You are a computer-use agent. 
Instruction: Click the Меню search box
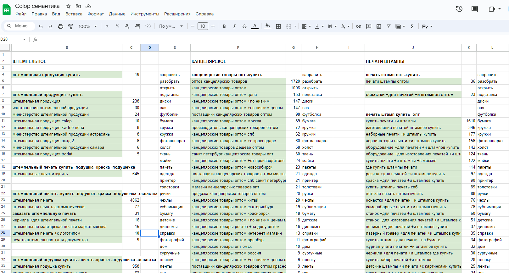[19, 26]
